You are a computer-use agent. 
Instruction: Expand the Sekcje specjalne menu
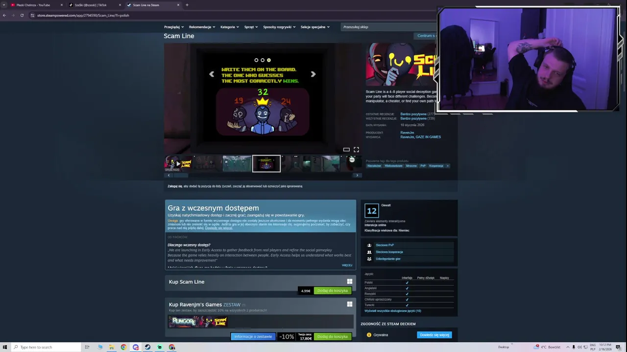[315, 27]
